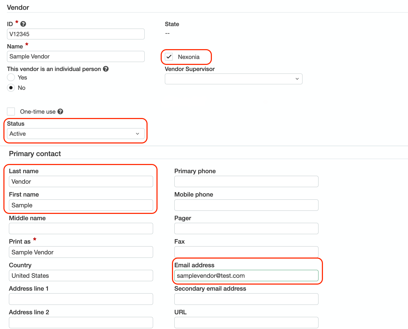Click the vendor ID input field
The width and height of the screenshot is (408, 329).
pos(76,34)
